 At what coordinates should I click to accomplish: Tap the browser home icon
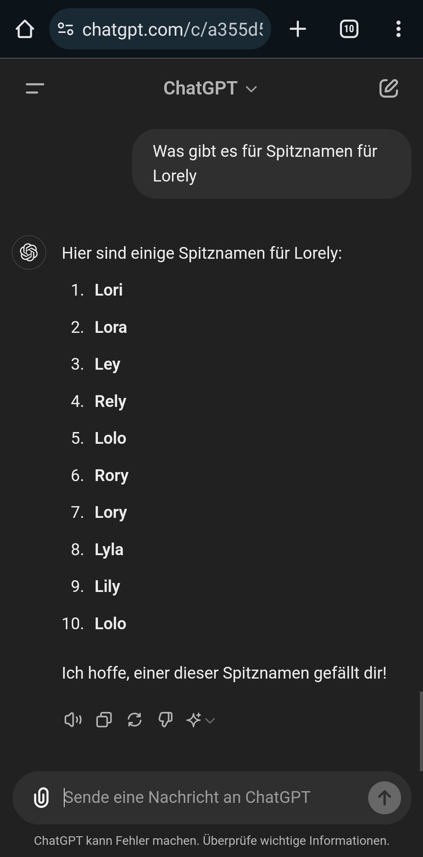tap(25, 29)
